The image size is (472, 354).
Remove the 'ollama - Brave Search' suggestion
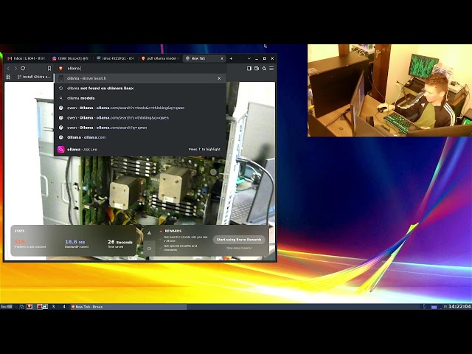tap(219, 78)
